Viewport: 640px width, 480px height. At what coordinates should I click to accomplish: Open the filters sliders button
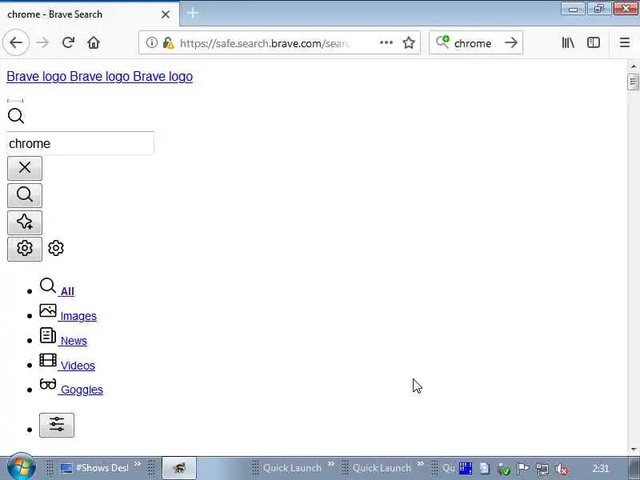(x=57, y=425)
